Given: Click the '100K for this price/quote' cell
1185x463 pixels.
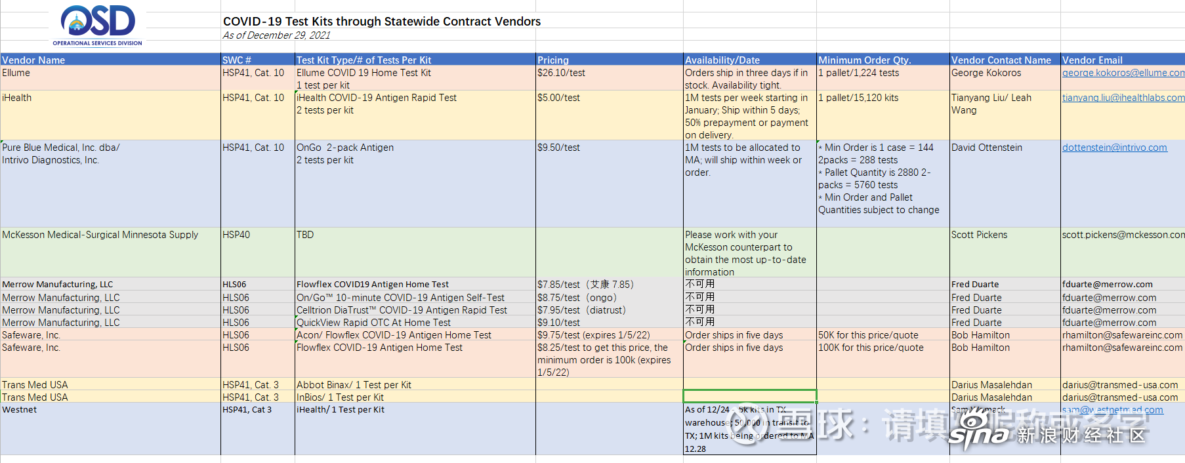Looking at the screenshot, I should coord(883,359).
